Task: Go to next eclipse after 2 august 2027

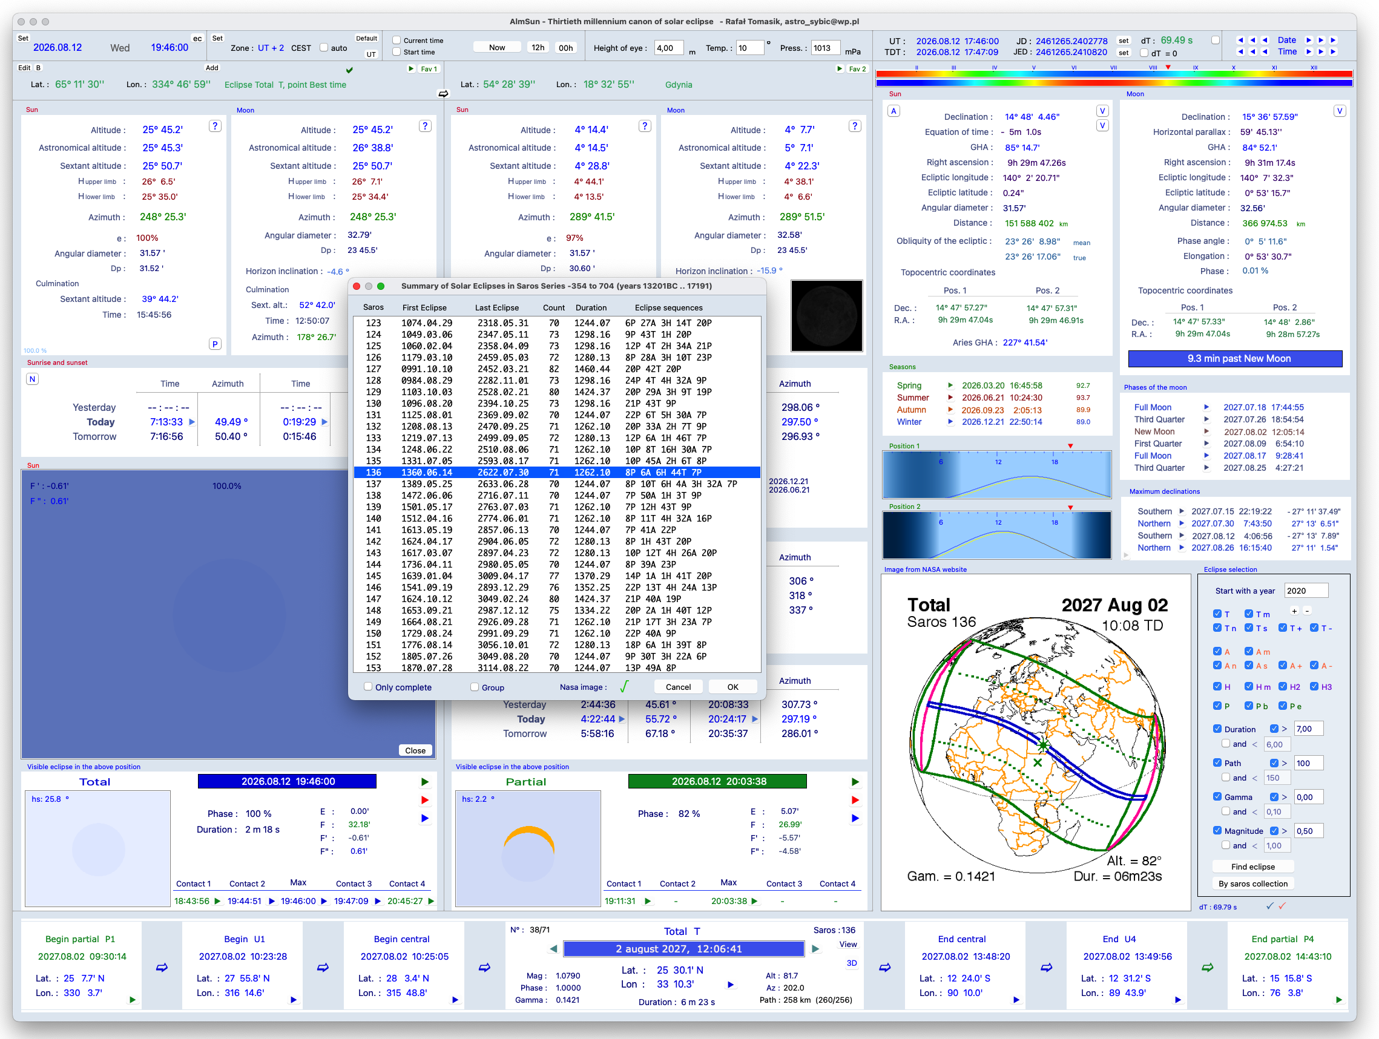Action: pos(815,949)
